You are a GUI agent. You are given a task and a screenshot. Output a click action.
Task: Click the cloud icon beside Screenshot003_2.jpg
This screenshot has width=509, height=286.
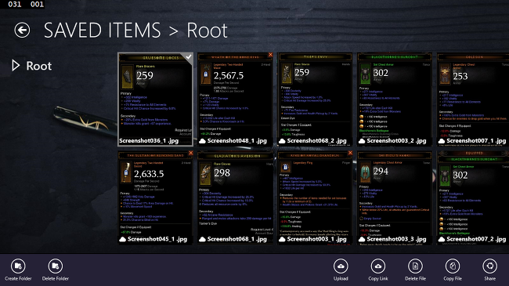pos(362,141)
